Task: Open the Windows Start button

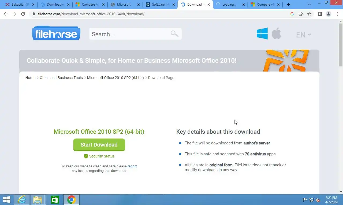Action: tap(6, 200)
